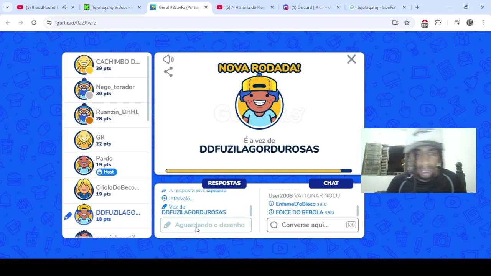This screenshot has width=491, height=276.
Task: Click Ruanzin_BHHL player avatar
Action: click(x=84, y=115)
